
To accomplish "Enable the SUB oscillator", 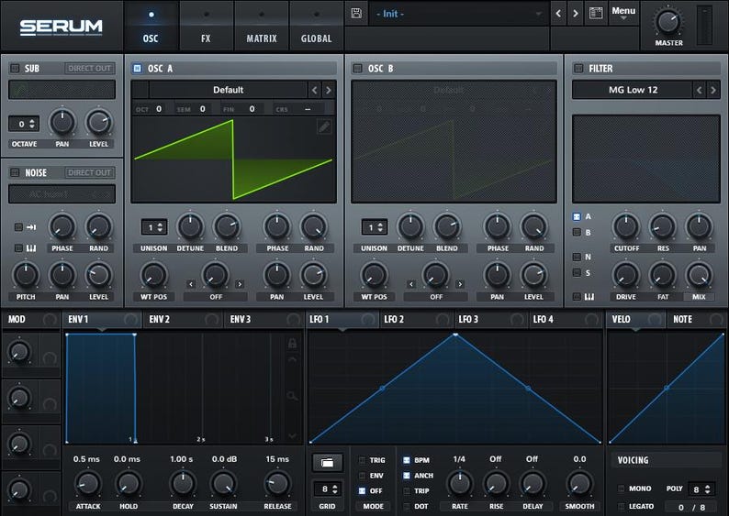I will tap(15, 68).
